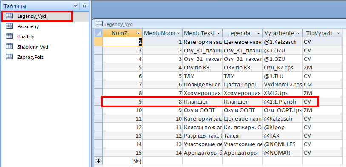Open the Таблицы category dropdown arrow

76,6
